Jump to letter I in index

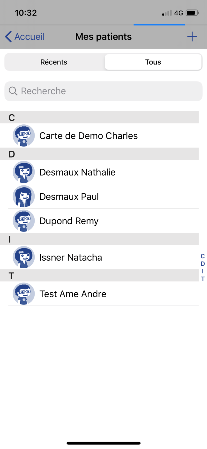(x=203, y=271)
